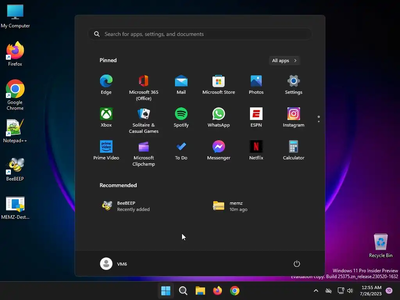Open Chrome from the taskbar
400x300 pixels.
[235, 291]
